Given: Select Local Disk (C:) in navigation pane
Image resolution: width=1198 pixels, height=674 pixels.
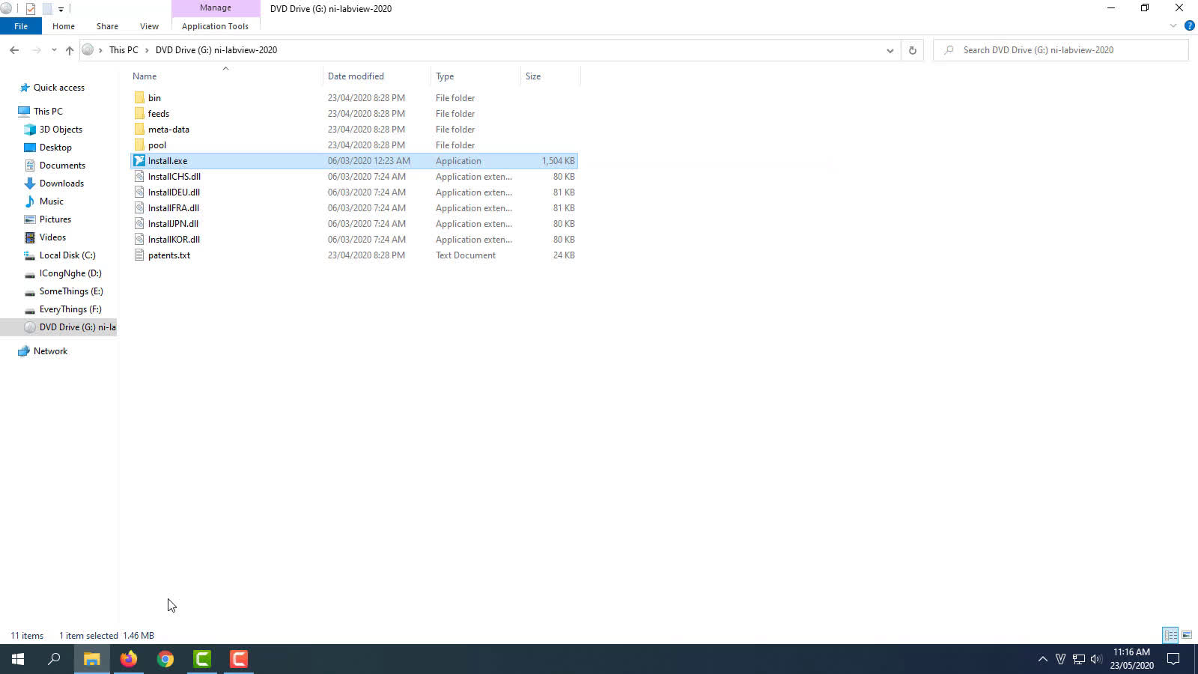Looking at the screenshot, I should (67, 255).
